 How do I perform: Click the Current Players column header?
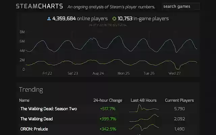(x=179, y=101)
